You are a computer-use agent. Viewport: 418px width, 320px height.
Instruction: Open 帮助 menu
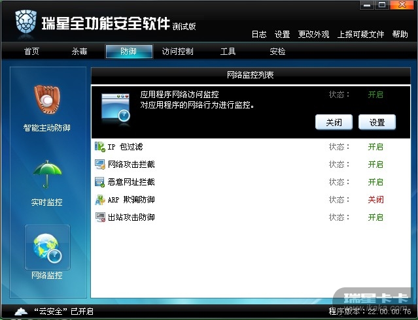[x=400, y=35]
